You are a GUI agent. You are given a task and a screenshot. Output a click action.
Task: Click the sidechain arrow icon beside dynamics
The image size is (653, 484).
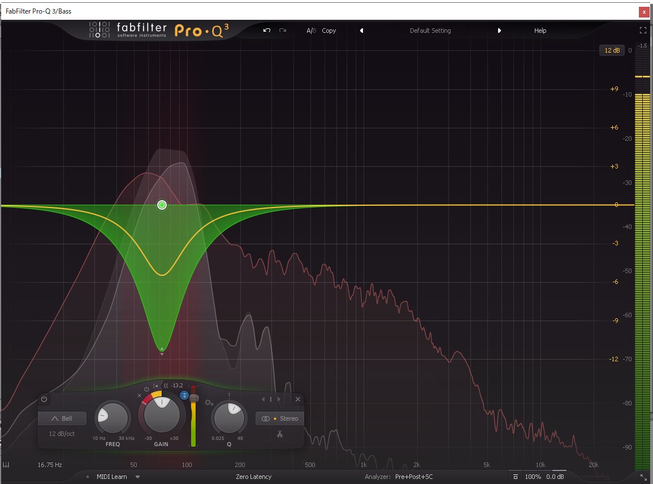tap(155, 386)
